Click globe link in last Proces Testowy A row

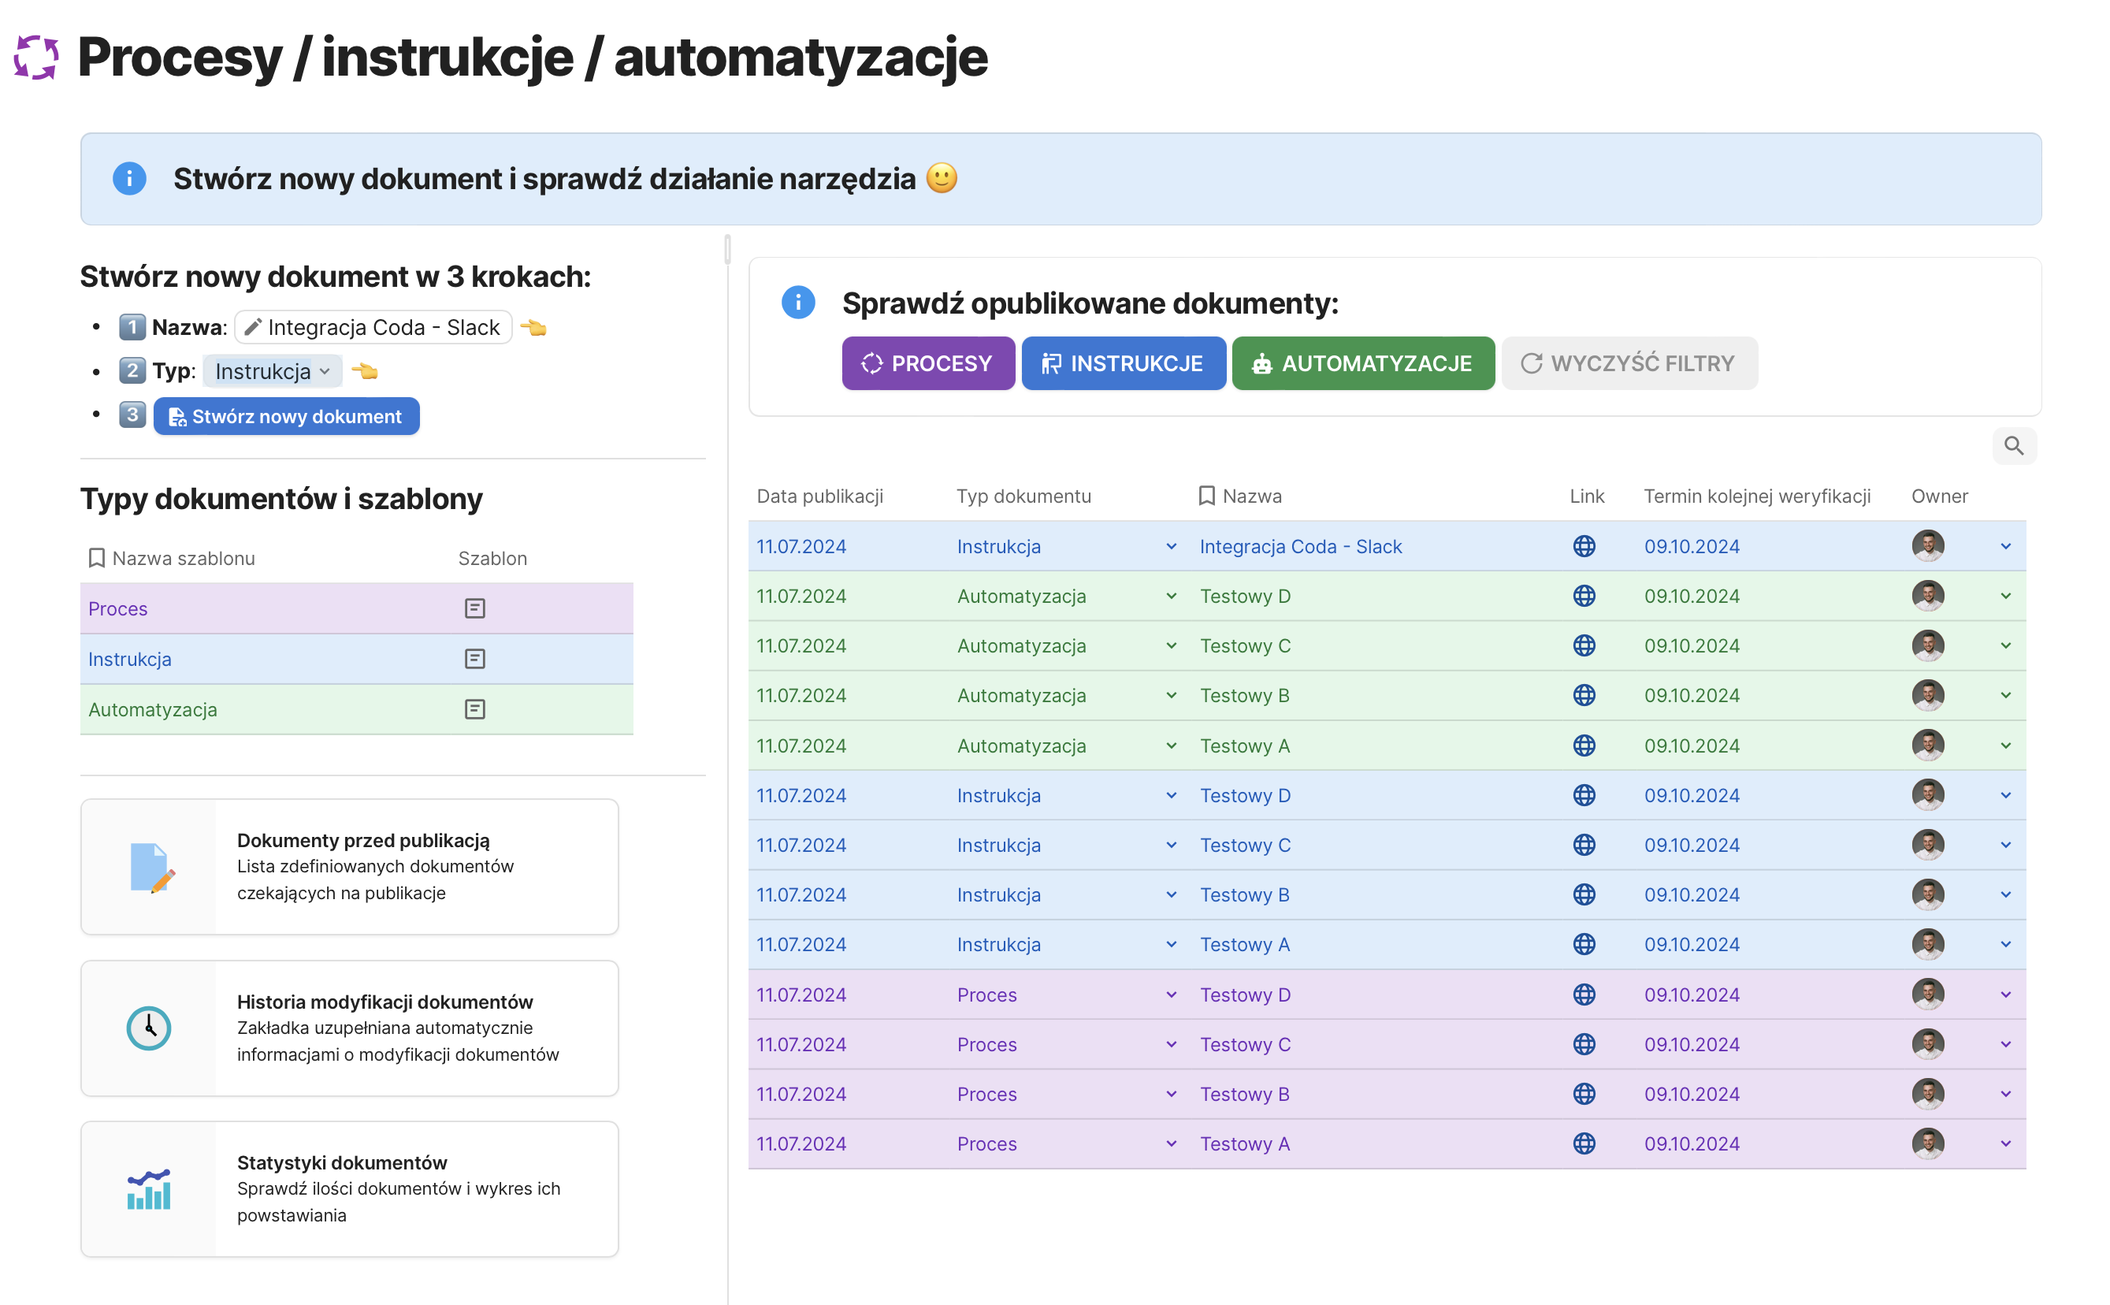click(x=1584, y=1143)
